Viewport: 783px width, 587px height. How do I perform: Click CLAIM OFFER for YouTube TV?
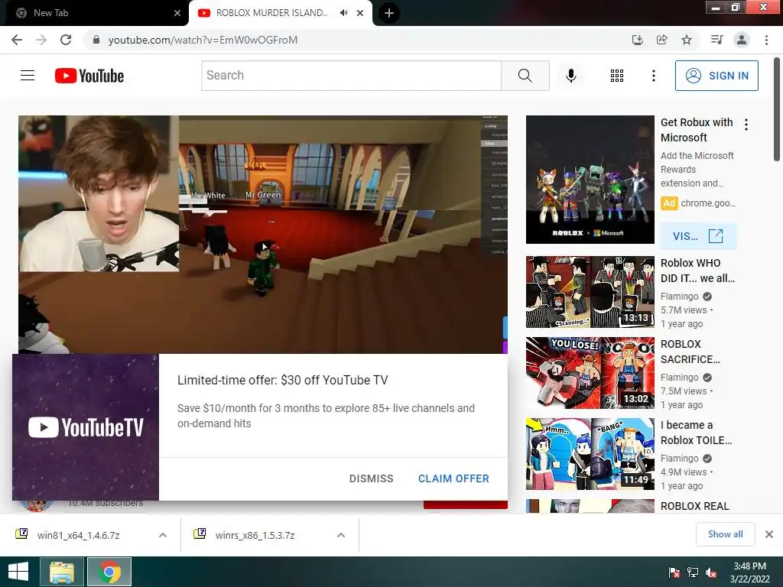pyautogui.click(x=453, y=478)
